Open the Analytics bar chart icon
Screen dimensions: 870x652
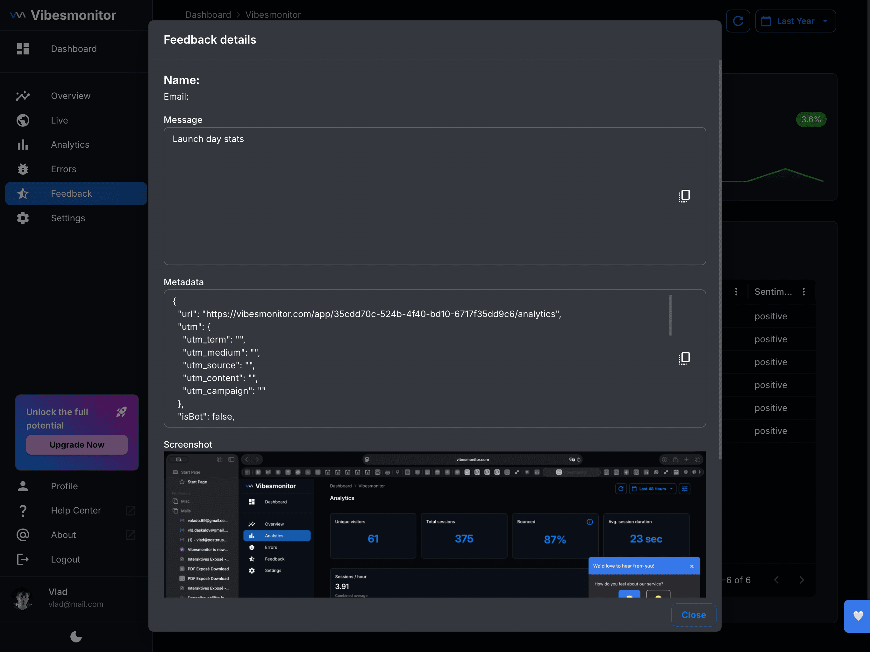23,145
